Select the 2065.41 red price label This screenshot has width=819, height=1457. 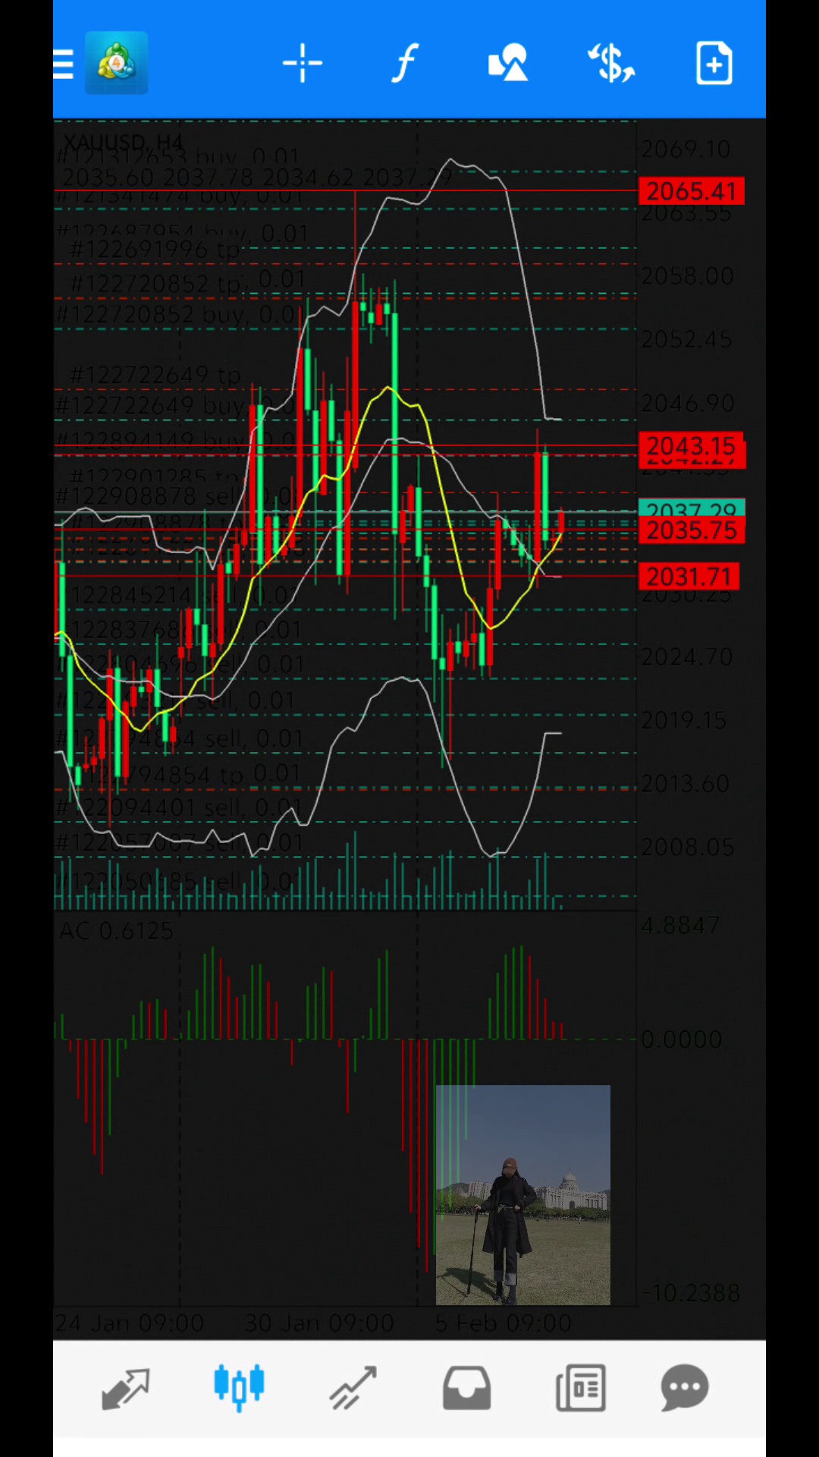tap(692, 191)
